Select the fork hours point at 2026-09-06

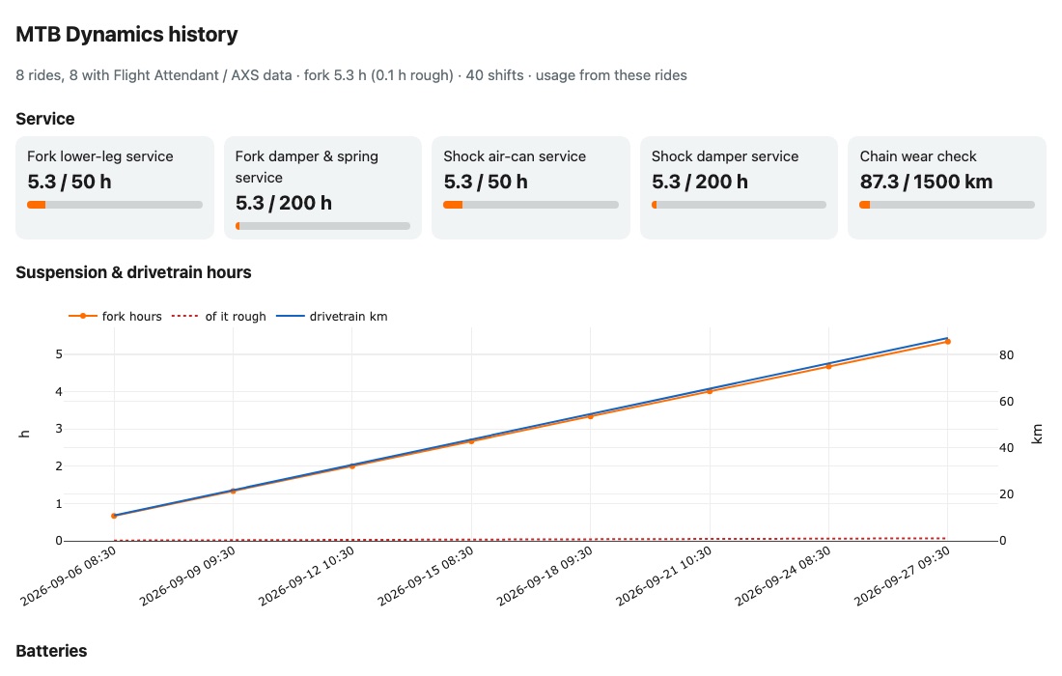(114, 516)
